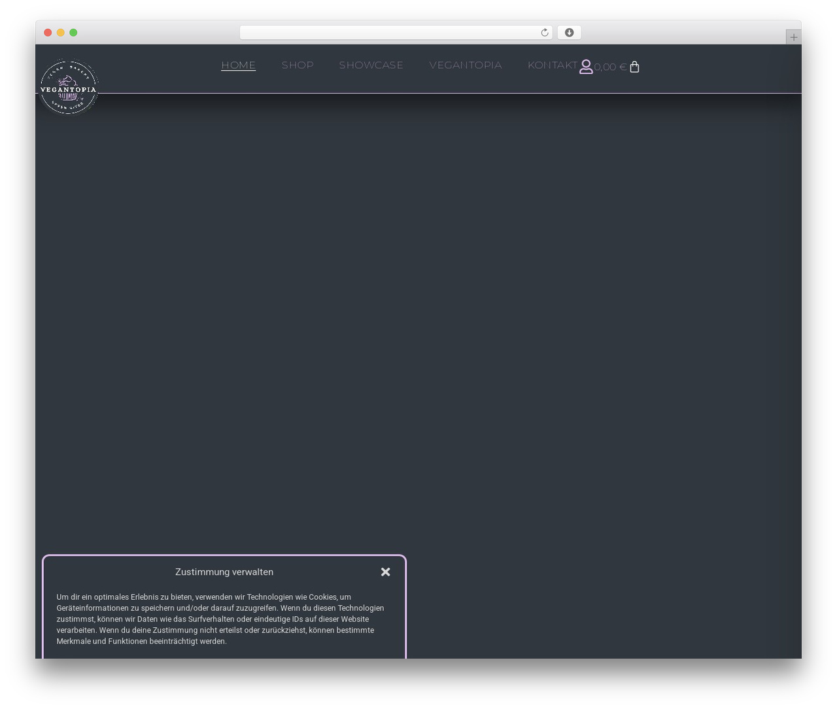Viewport: 837px width, 709px height.
Task: Open the shopping bag cart icon
Action: [634, 67]
